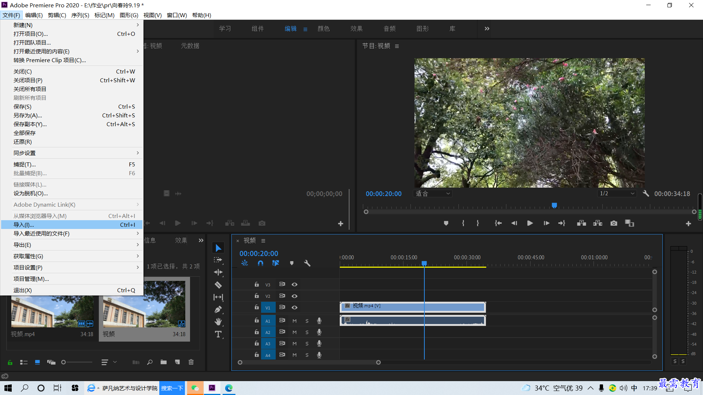Choose 导入(I)... menu entry
Screen dimensions: 703x395
72,225
